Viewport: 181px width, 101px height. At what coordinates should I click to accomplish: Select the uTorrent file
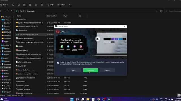point(21,46)
